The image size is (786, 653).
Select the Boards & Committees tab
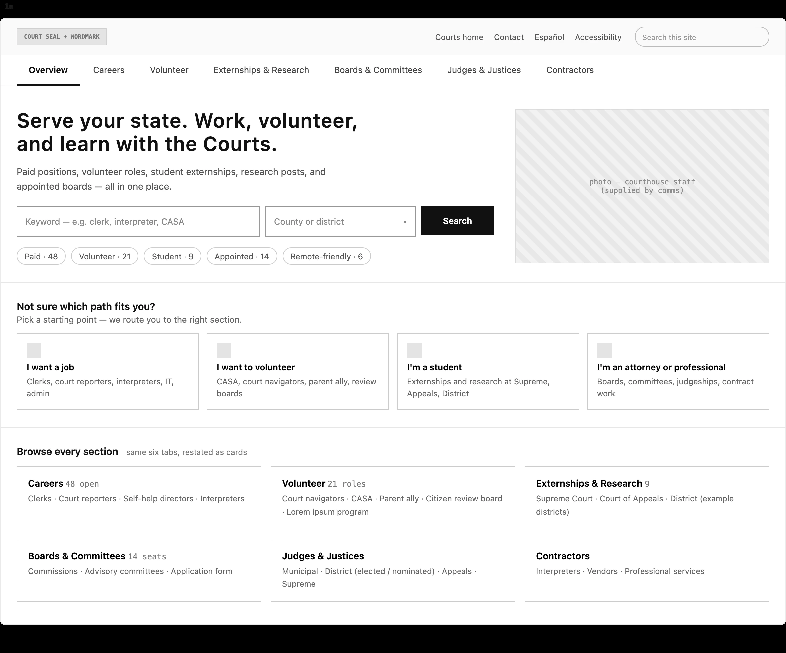(378, 70)
